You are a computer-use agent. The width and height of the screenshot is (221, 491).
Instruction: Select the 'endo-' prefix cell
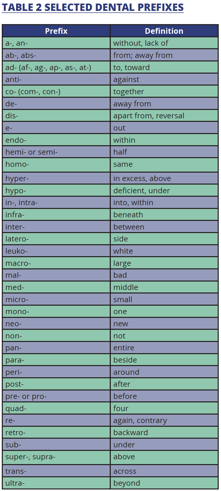point(56,140)
